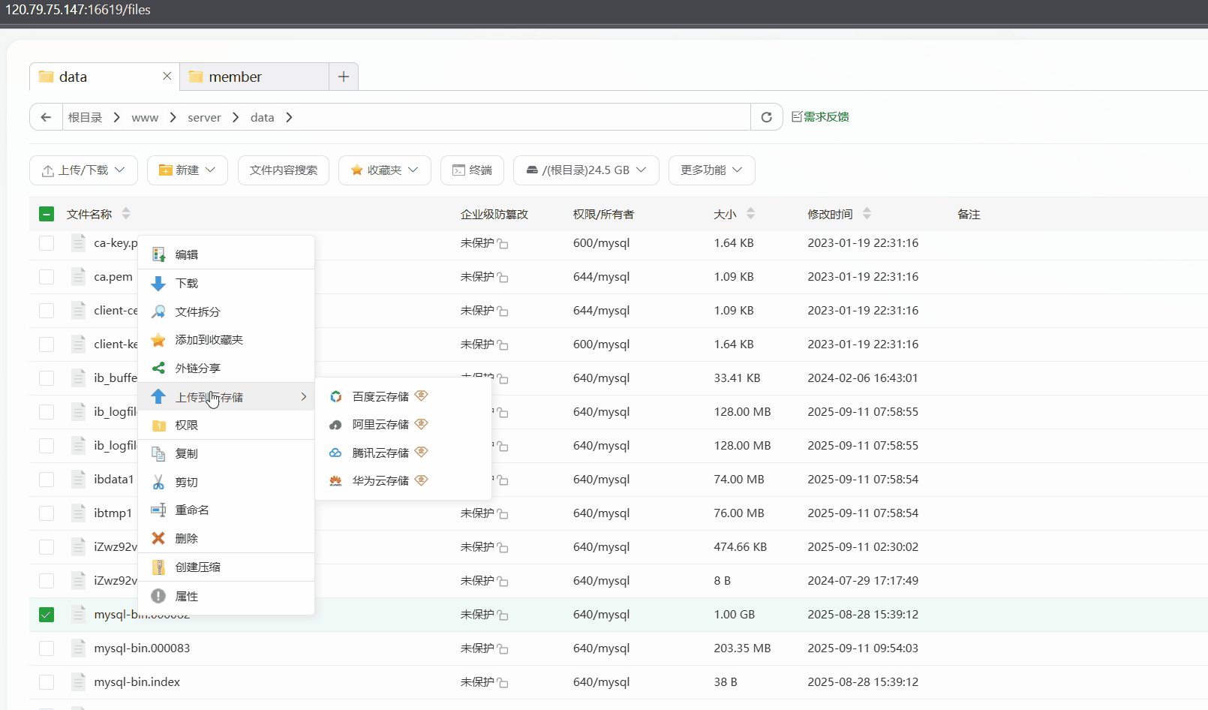Image resolution: width=1208 pixels, height=710 pixels.
Task: Toggle the select-all checkbox in header
Action: [47, 214]
